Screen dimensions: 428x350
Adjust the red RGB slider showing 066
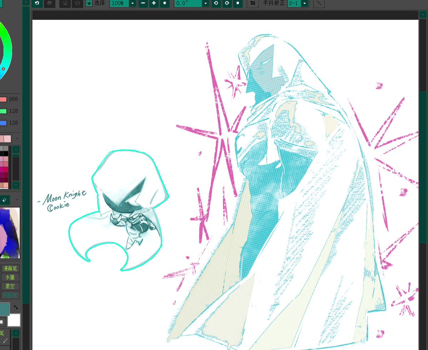tap(3, 99)
